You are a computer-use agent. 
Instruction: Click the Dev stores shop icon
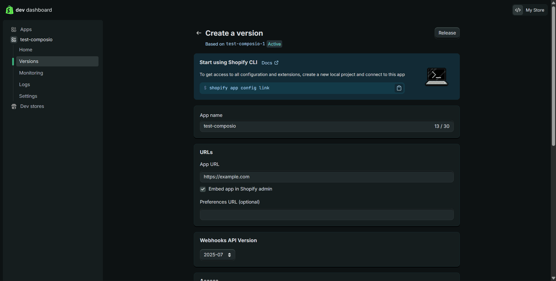pos(14,106)
